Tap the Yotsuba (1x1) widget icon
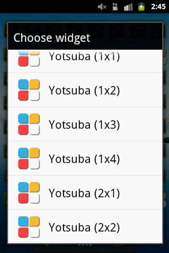169x253 pixels. (x=29, y=58)
